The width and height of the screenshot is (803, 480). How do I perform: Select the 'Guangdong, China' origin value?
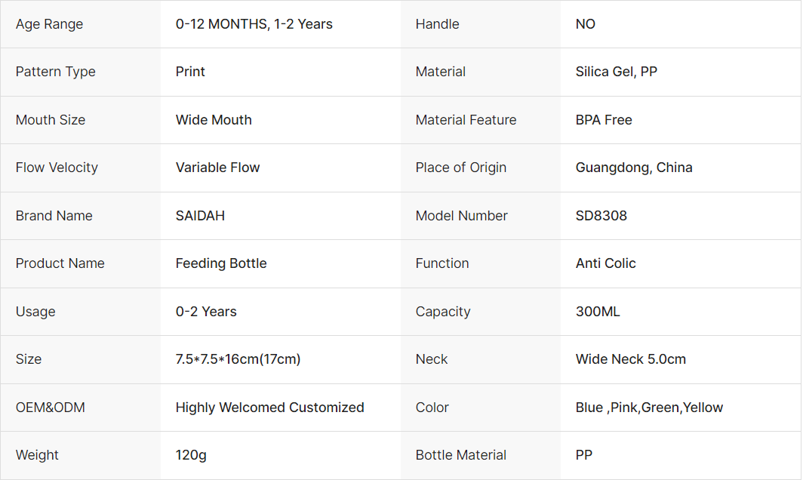(x=634, y=168)
